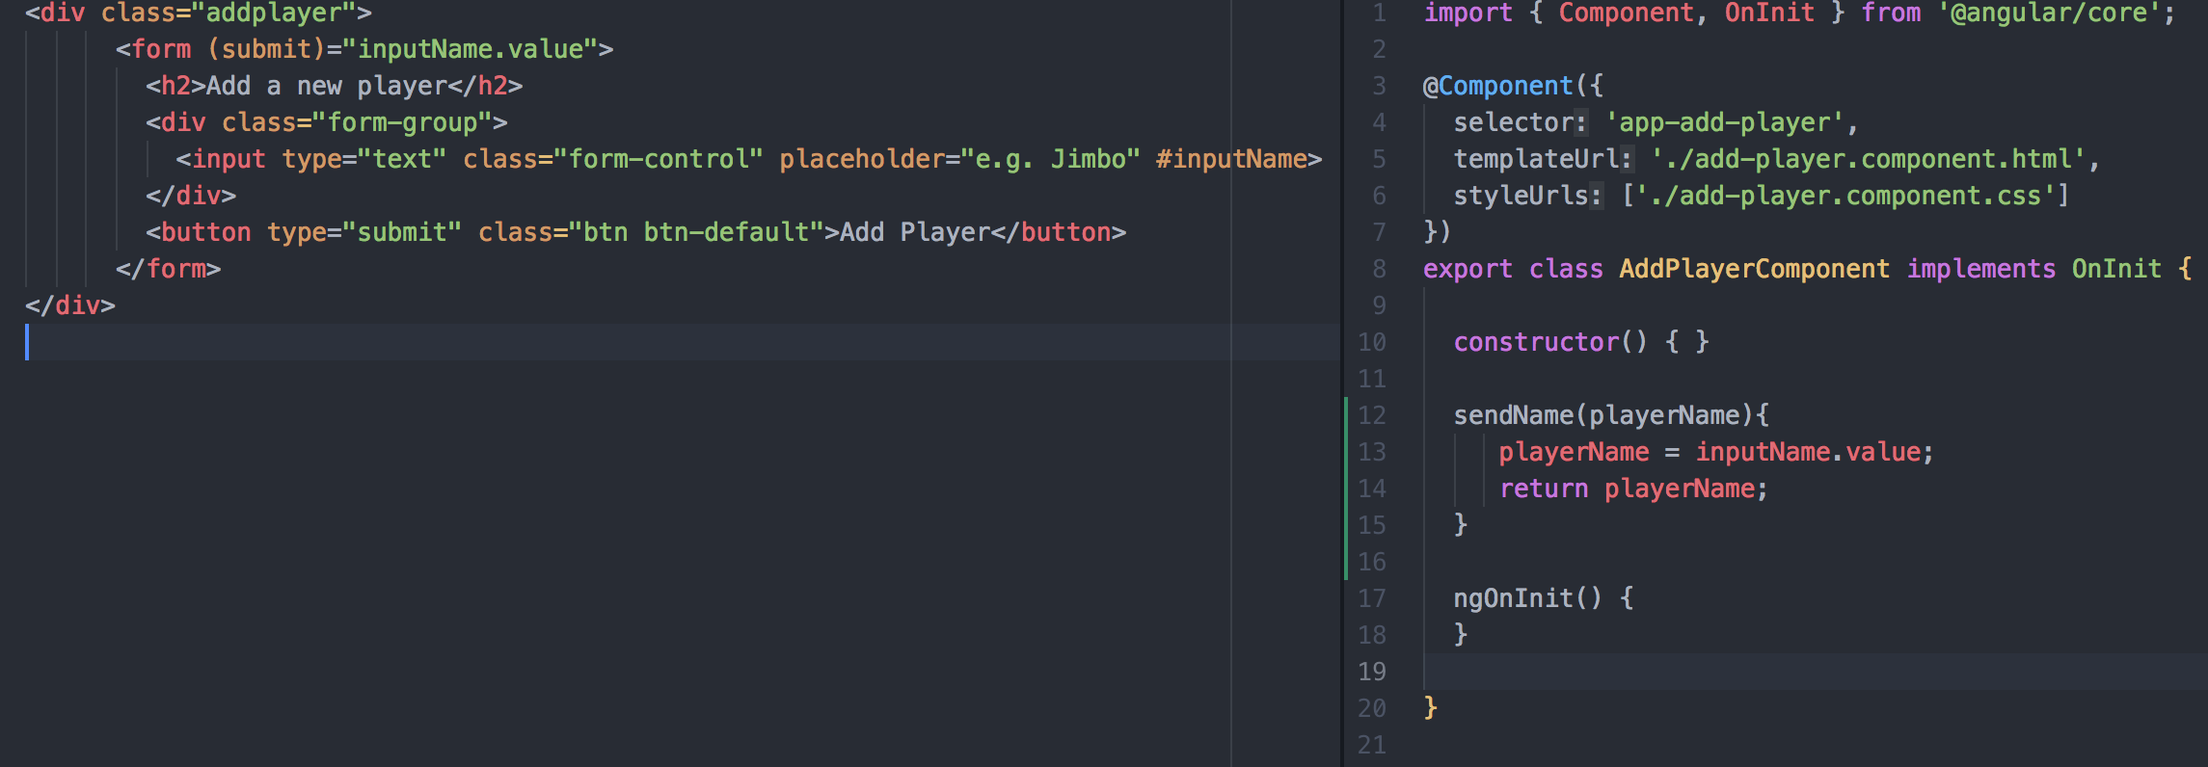Click the sendName method name

(1512, 415)
